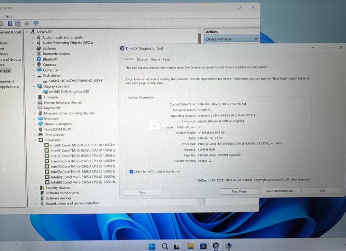The width and height of the screenshot is (346, 251).
Task: Collapse the Display adapters node
Action: pyautogui.click(x=34, y=86)
